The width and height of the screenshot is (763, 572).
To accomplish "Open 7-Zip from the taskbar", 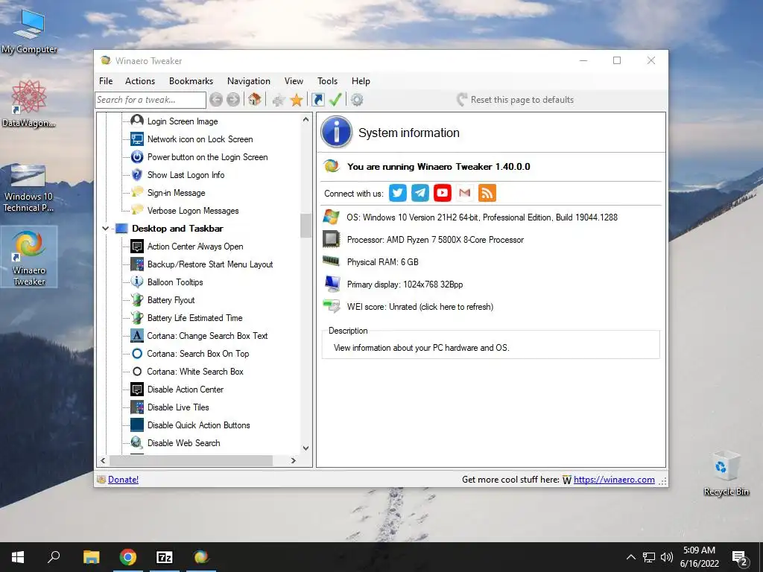I will (165, 557).
